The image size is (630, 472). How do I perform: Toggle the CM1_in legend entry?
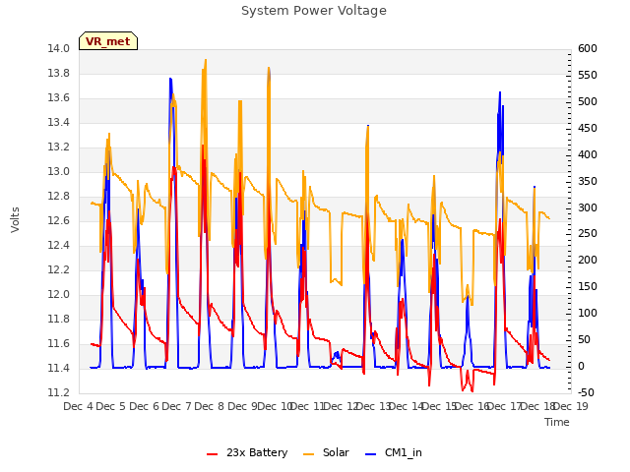tap(394, 452)
